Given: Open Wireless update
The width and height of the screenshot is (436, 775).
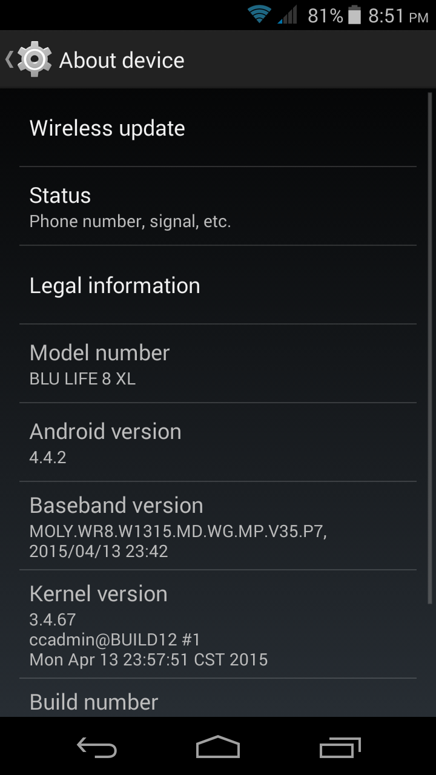Looking at the screenshot, I should [x=218, y=128].
